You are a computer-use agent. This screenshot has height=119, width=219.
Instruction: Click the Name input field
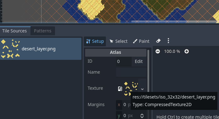[x=131, y=72]
